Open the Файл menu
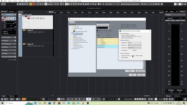Screen dimensions: 187x105 pyautogui.click(x=5, y=1)
